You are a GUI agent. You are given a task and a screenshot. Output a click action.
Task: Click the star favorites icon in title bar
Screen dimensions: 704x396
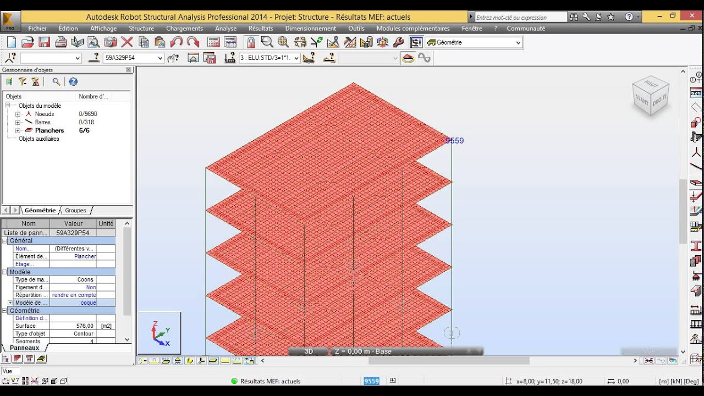coord(610,17)
